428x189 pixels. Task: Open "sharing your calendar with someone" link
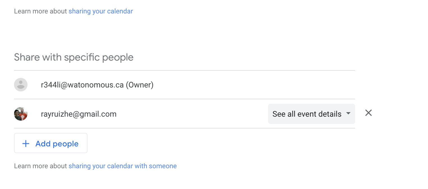[123, 166]
